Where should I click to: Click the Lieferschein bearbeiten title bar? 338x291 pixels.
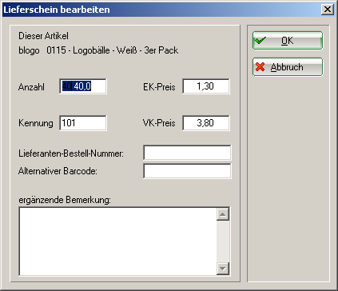[x=160, y=10]
